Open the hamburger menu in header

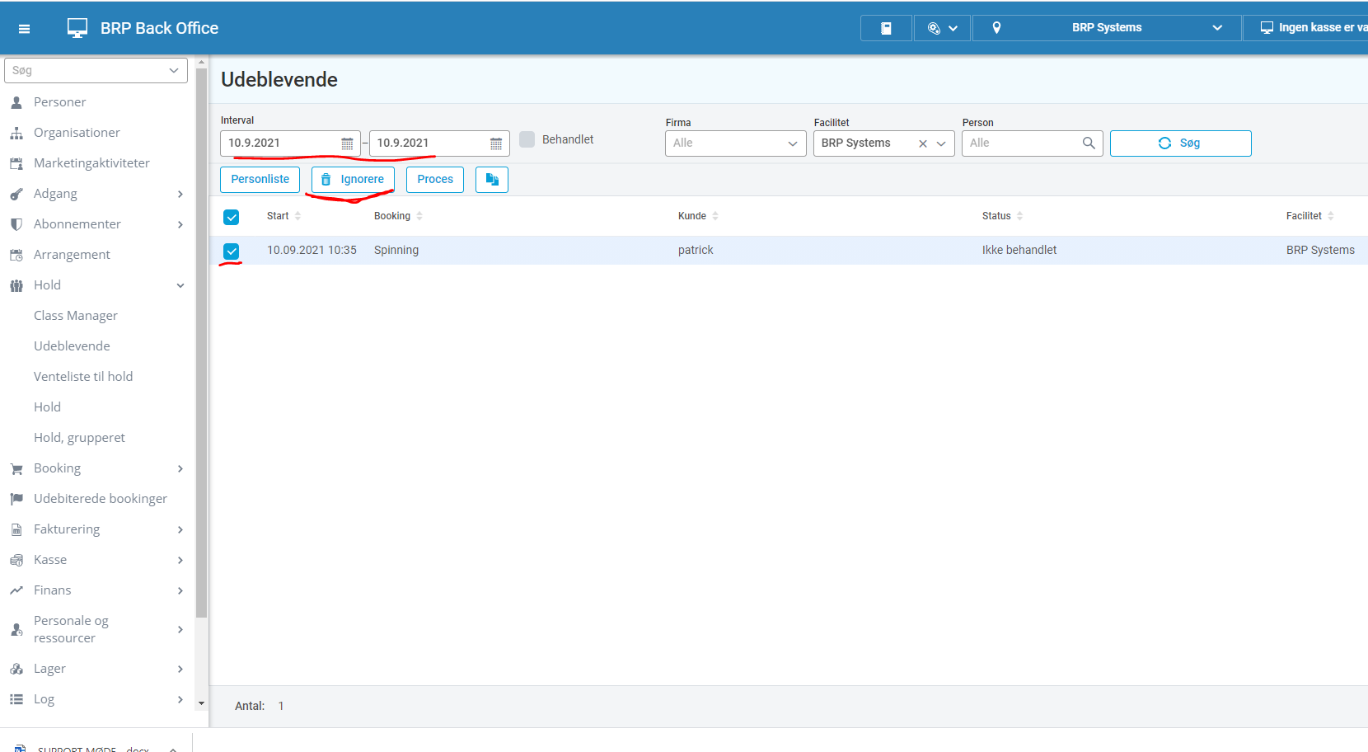24,29
